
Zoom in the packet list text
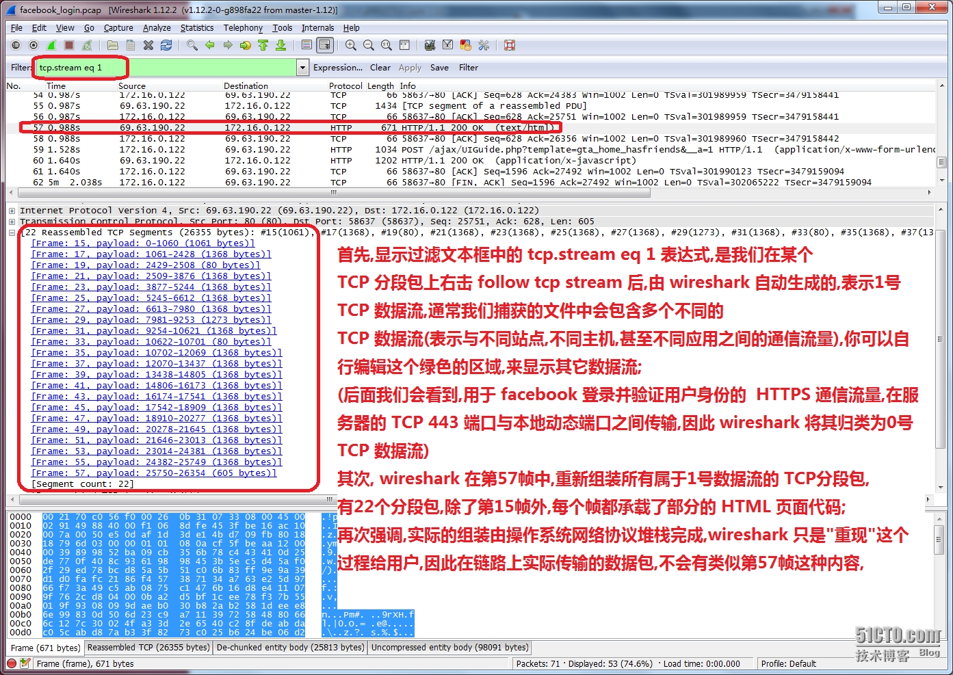point(351,45)
